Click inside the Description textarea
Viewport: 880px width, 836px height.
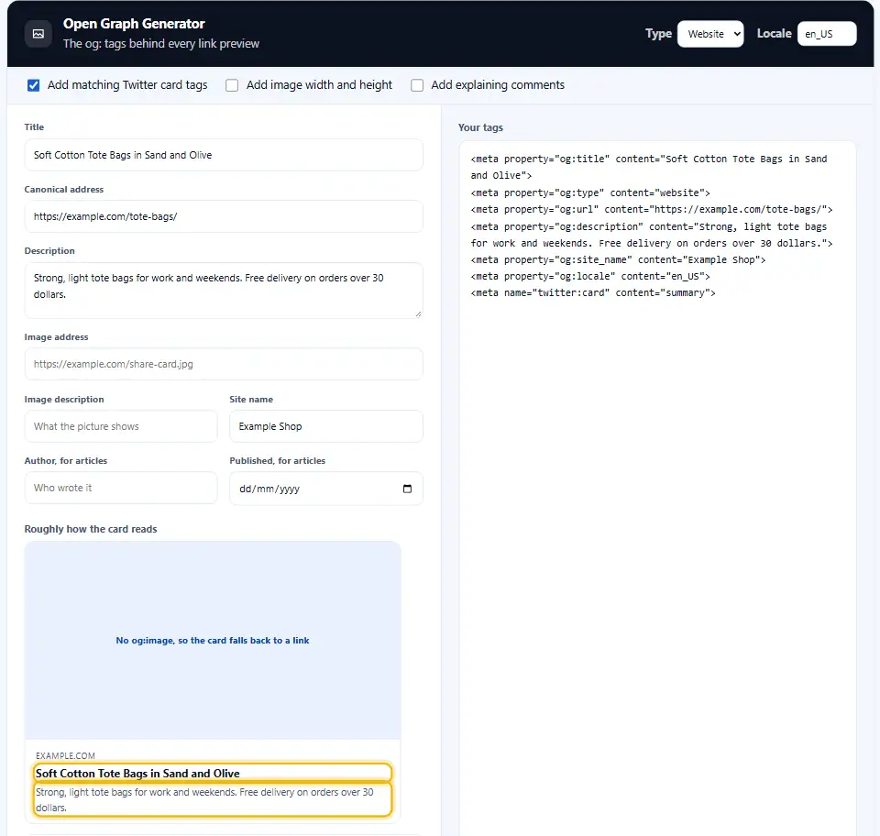(224, 290)
